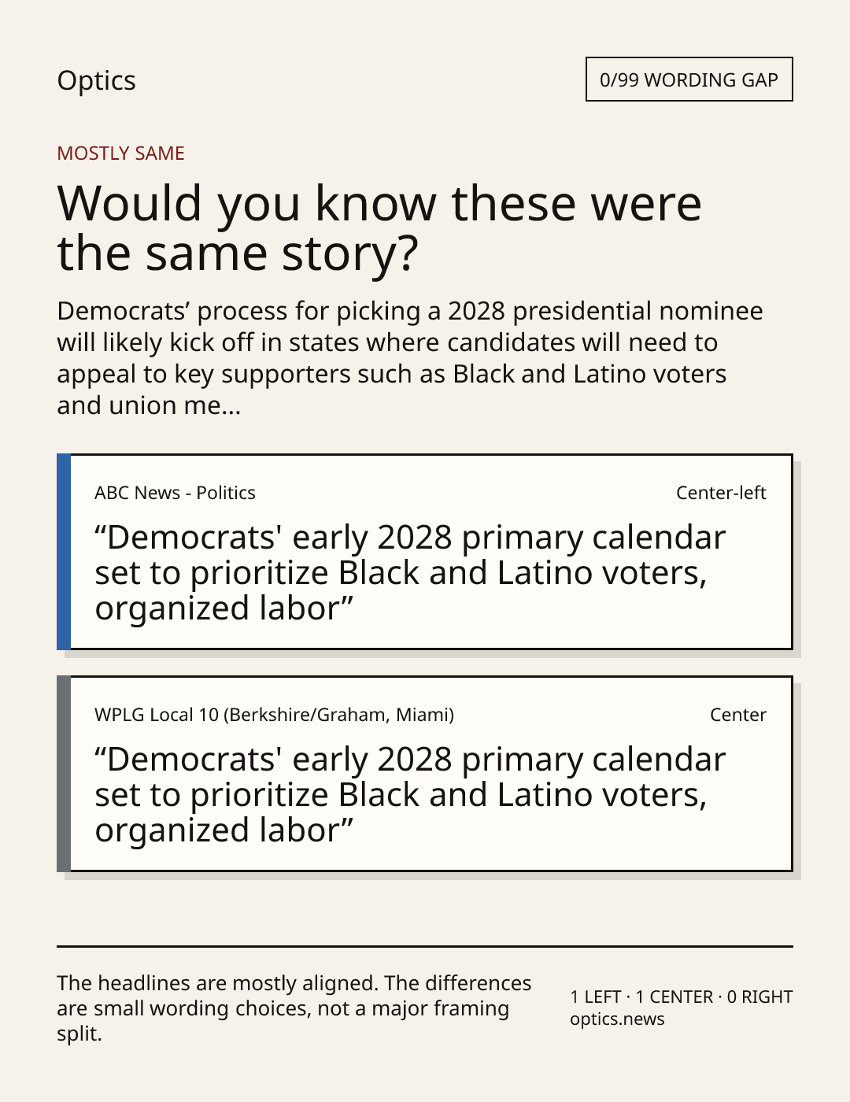The image size is (850, 1102).
Task: Click the 'Would you know these' headline
Action: tap(379, 227)
